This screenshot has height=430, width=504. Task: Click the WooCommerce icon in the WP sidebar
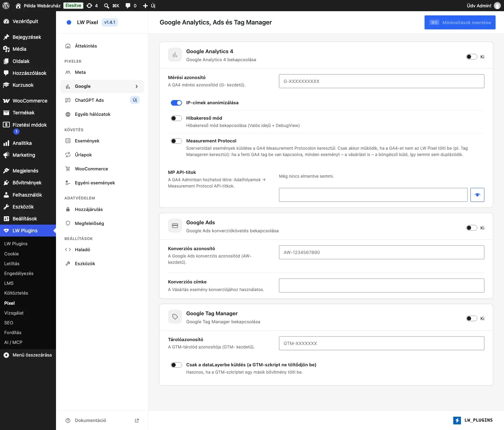[x=6, y=101]
